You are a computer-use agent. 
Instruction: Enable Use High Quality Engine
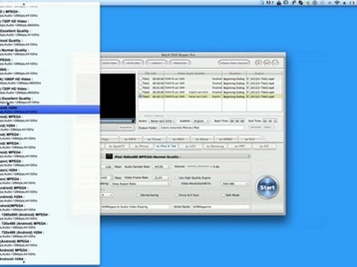coord(176,177)
